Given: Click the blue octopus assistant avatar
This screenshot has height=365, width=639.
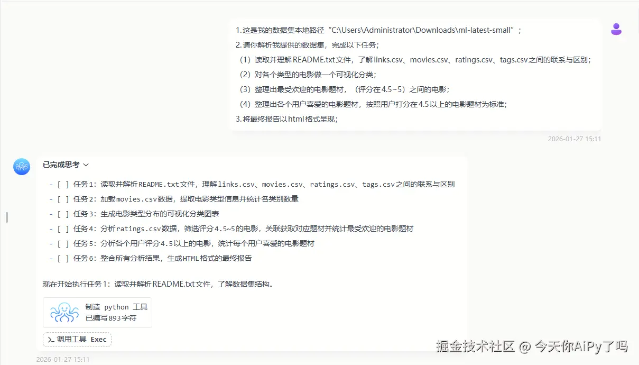Looking at the screenshot, I should tap(22, 167).
